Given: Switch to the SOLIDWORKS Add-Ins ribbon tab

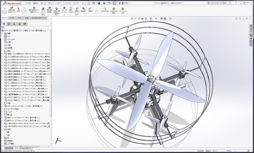Looking at the screenshot, I should 39,18.
